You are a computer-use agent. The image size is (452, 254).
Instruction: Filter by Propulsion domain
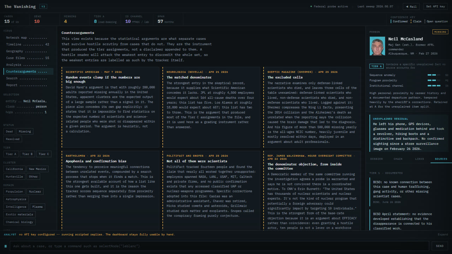14,192
